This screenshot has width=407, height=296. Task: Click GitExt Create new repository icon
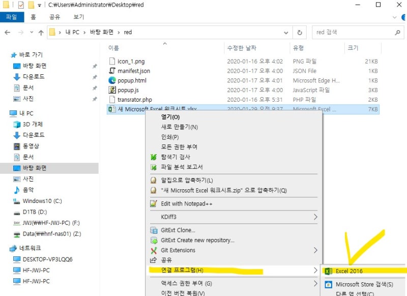coord(154,240)
